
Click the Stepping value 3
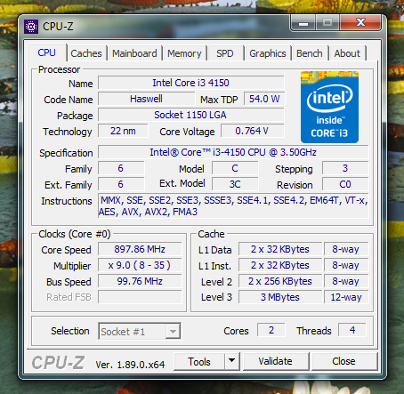pyautogui.click(x=345, y=168)
